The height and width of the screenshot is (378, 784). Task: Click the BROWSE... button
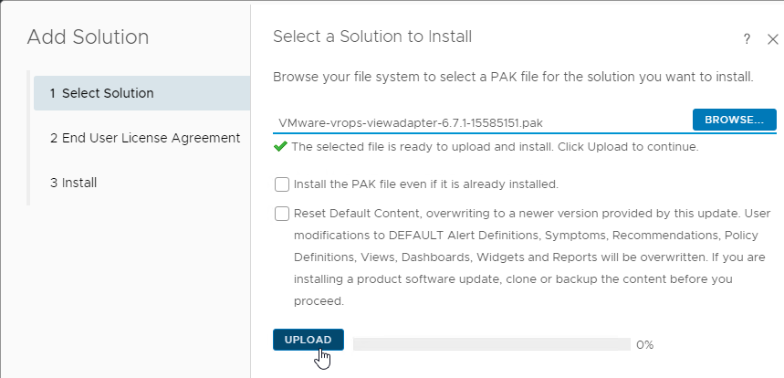[734, 120]
